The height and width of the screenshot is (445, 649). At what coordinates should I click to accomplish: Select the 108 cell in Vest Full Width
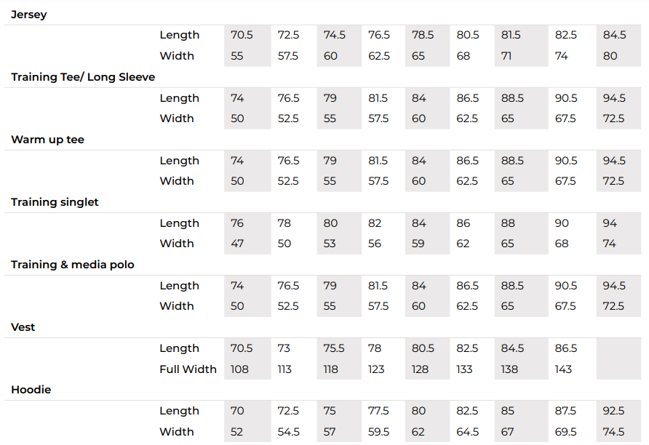coord(239,369)
